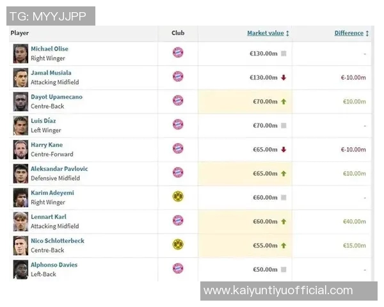Click the Player column header
The height and width of the screenshot is (307, 384).
tap(20, 33)
